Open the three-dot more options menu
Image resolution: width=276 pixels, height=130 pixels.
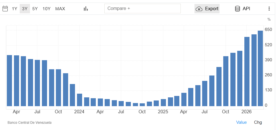pos(269,9)
